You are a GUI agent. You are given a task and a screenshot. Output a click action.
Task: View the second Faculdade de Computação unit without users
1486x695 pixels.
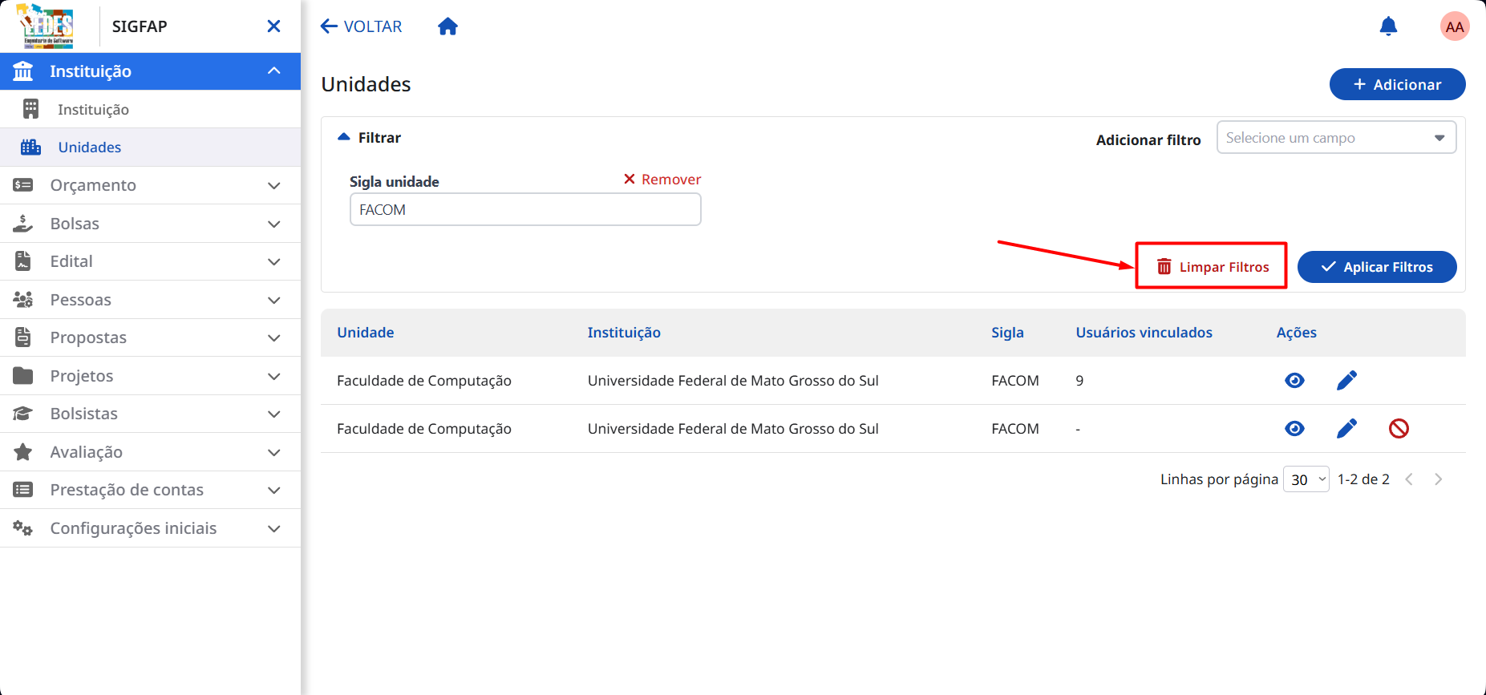pos(1294,428)
